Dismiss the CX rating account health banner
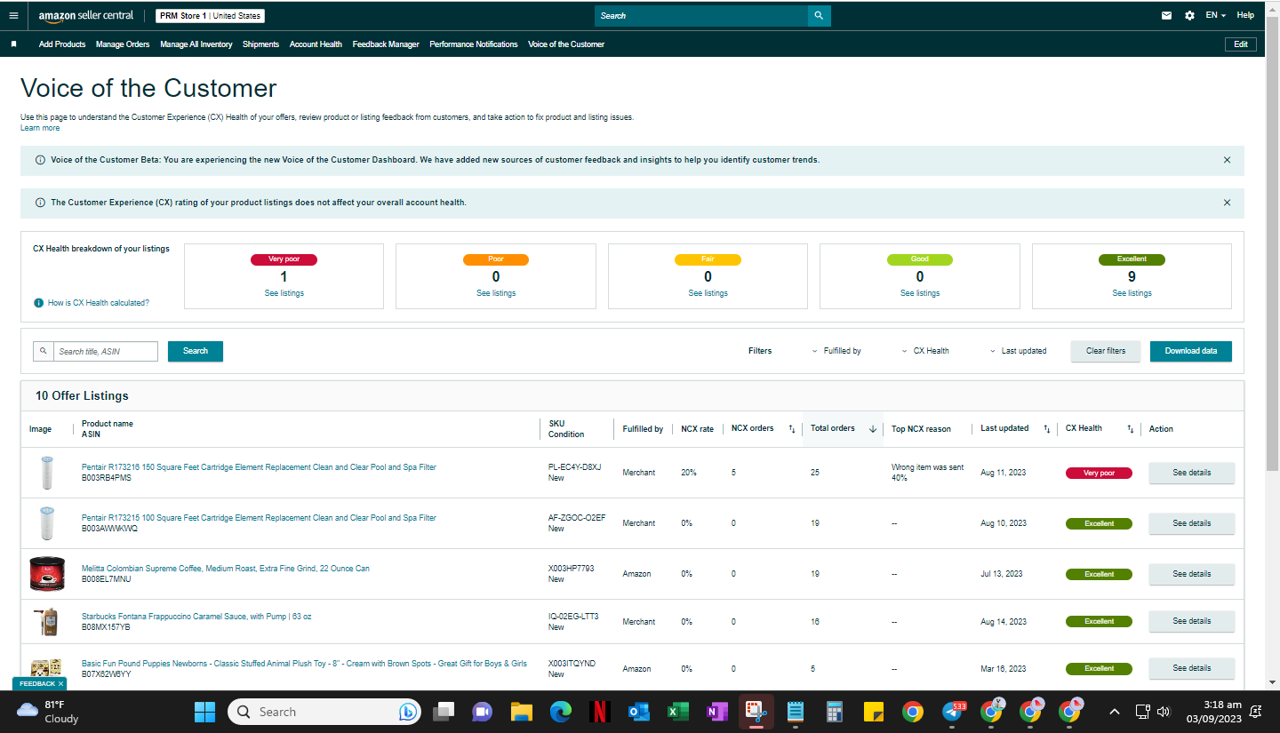 pyautogui.click(x=1227, y=203)
